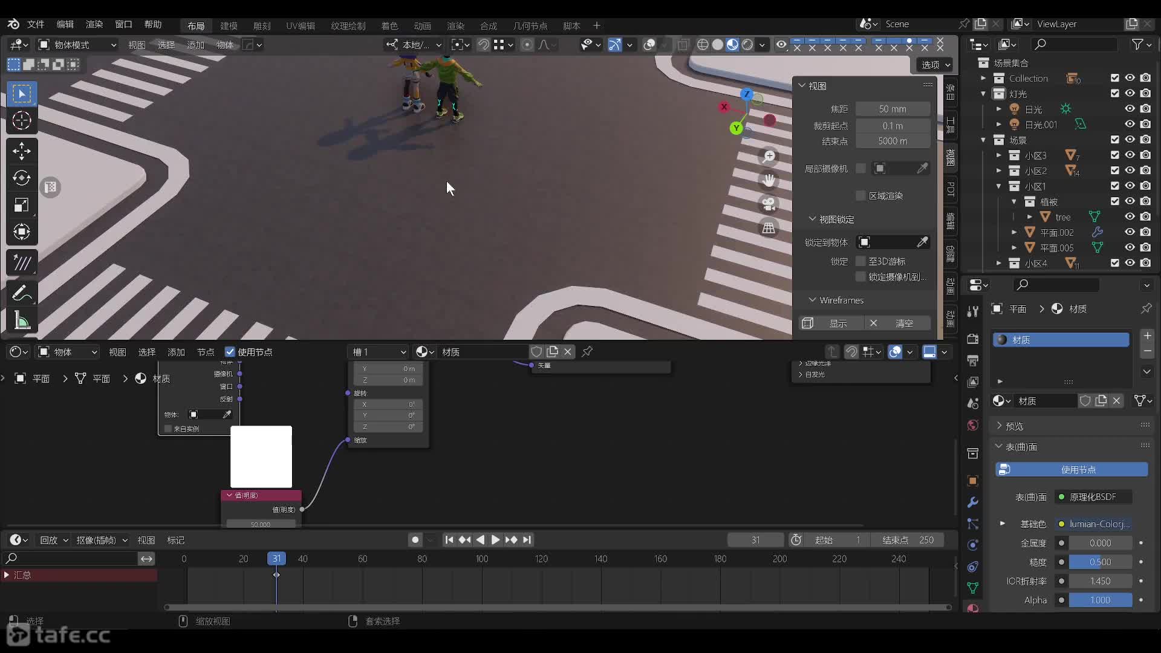Screen dimensions: 1161x653
Task: Open the Slot 1 dropdown
Action: [379, 352]
